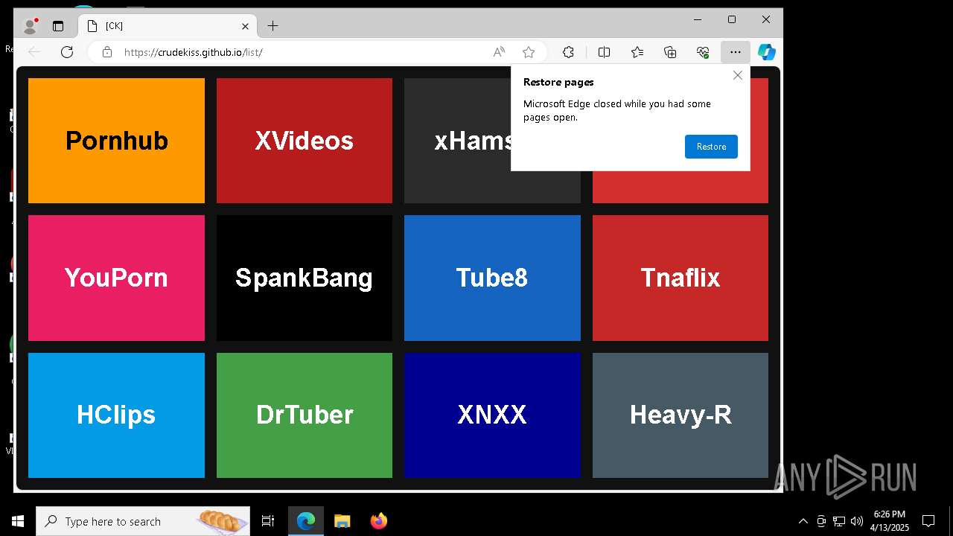
Task: Click the taskbar search box
Action: [x=143, y=521]
